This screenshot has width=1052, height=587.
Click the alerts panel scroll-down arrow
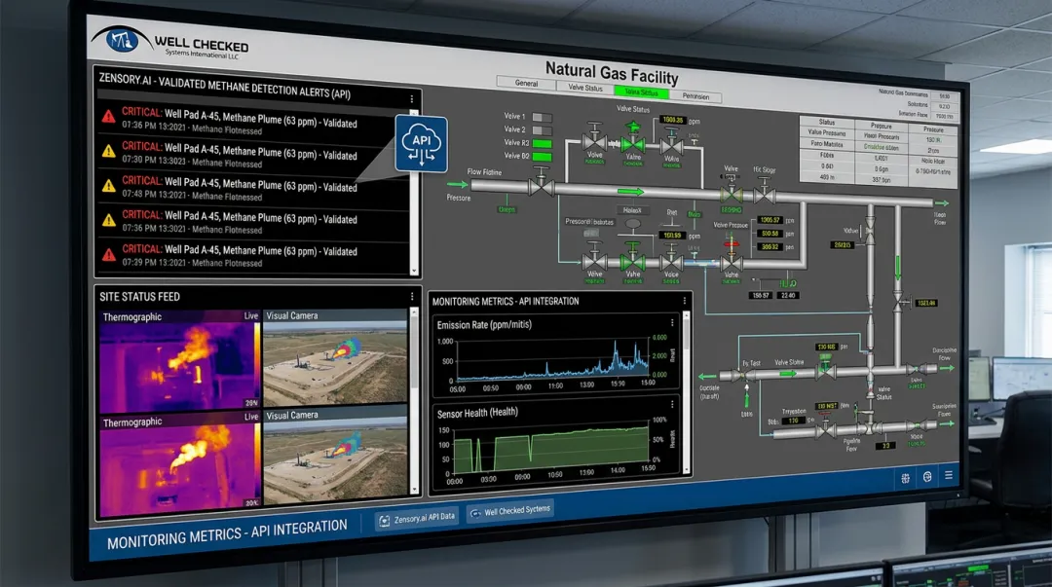click(414, 271)
